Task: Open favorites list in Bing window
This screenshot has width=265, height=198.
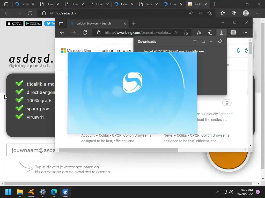Action: [199, 32]
